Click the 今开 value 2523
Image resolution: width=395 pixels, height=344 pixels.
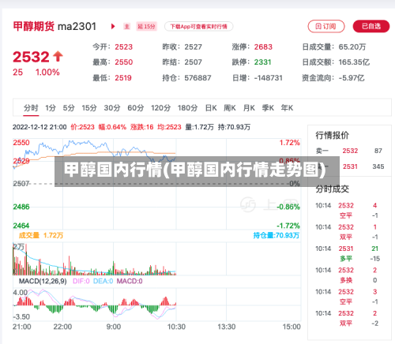pyautogui.click(x=123, y=47)
